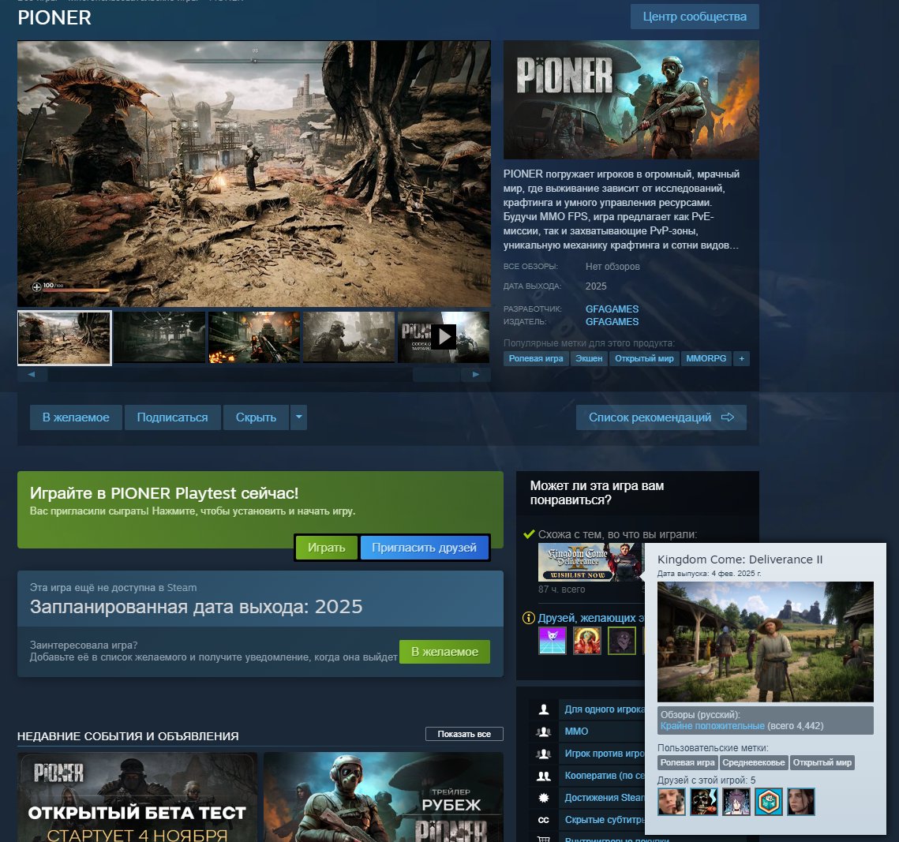Open the 'Трейлер Рубеж' announcement card
Viewport: 899px width, 842px height.
pyautogui.click(x=383, y=797)
